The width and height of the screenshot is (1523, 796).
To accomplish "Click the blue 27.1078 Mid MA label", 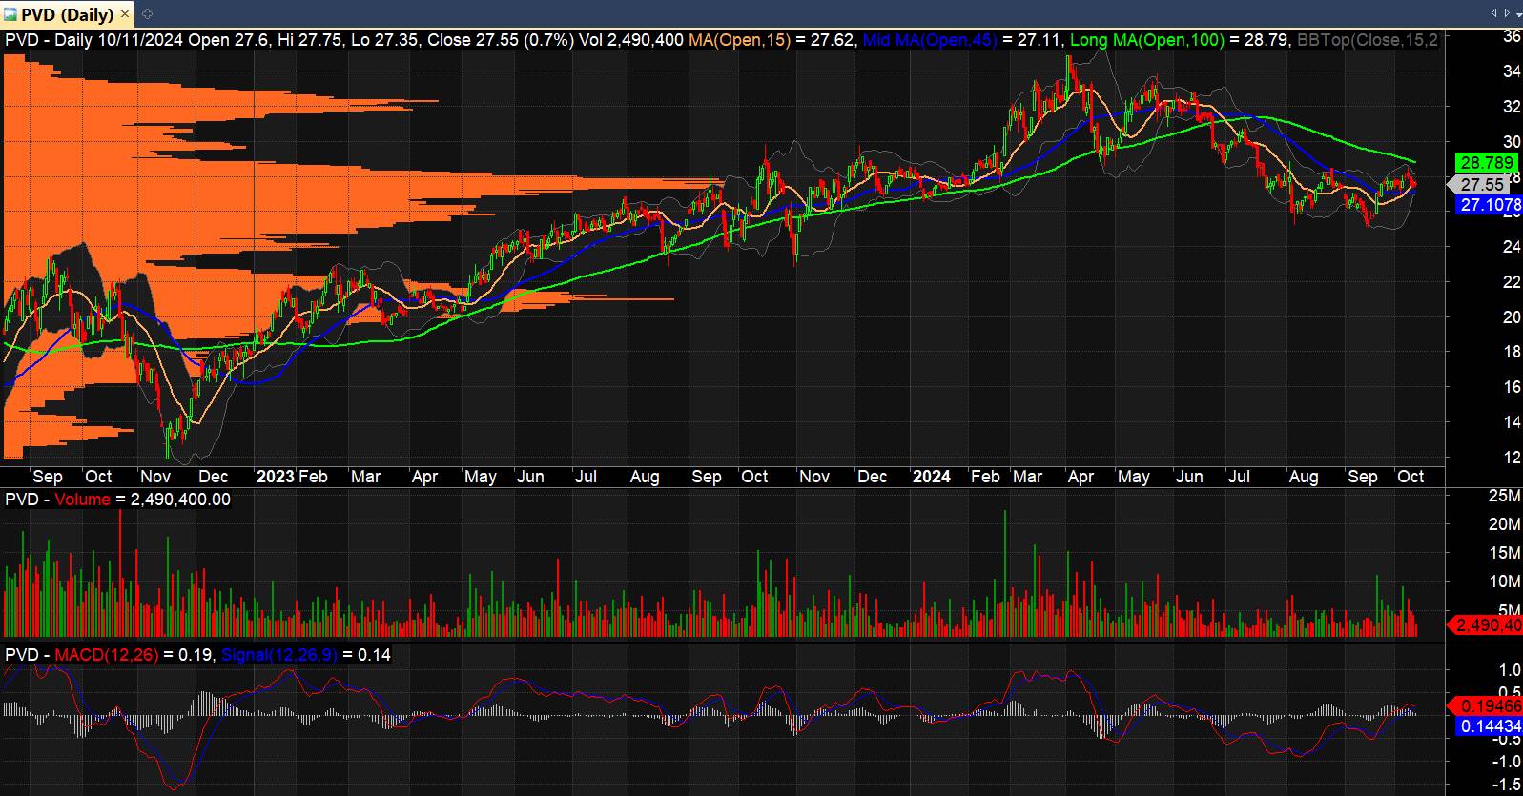I will coord(1488,205).
